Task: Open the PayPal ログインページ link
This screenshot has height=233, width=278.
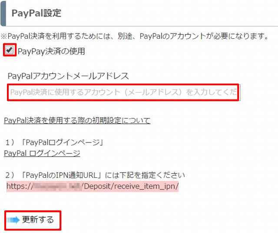Action: [x=42, y=153]
